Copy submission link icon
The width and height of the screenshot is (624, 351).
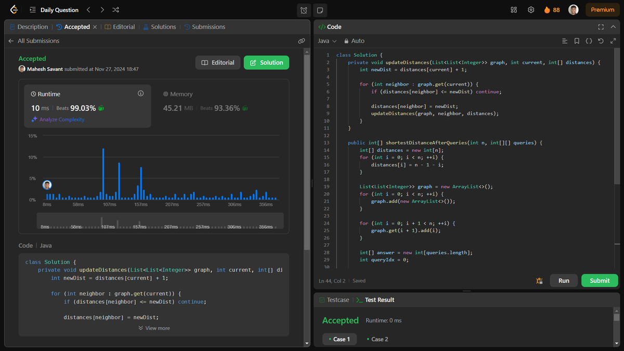pos(302,41)
